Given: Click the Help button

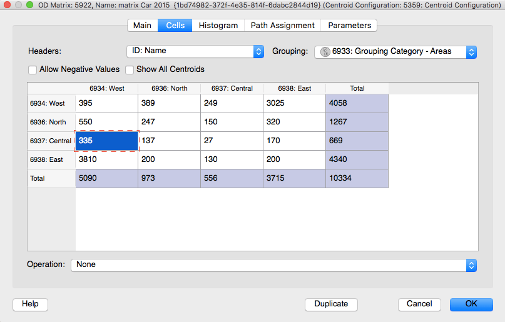Looking at the screenshot, I should 30,304.
